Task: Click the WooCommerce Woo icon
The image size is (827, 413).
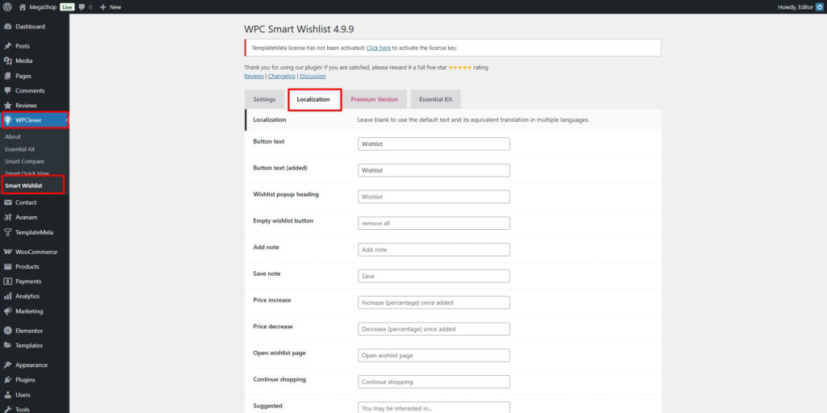Action: click(x=8, y=252)
